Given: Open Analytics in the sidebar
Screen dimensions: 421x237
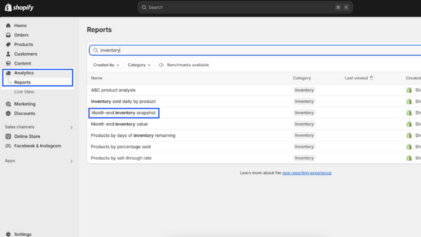Looking at the screenshot, I should 24,73.
